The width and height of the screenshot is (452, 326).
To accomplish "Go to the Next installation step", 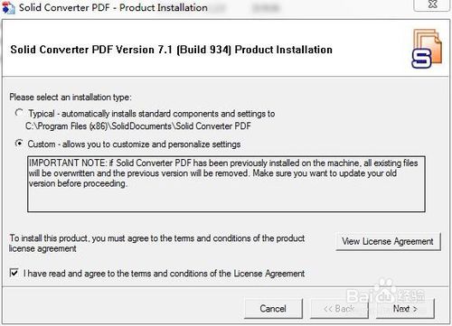I will coord(405,309).
